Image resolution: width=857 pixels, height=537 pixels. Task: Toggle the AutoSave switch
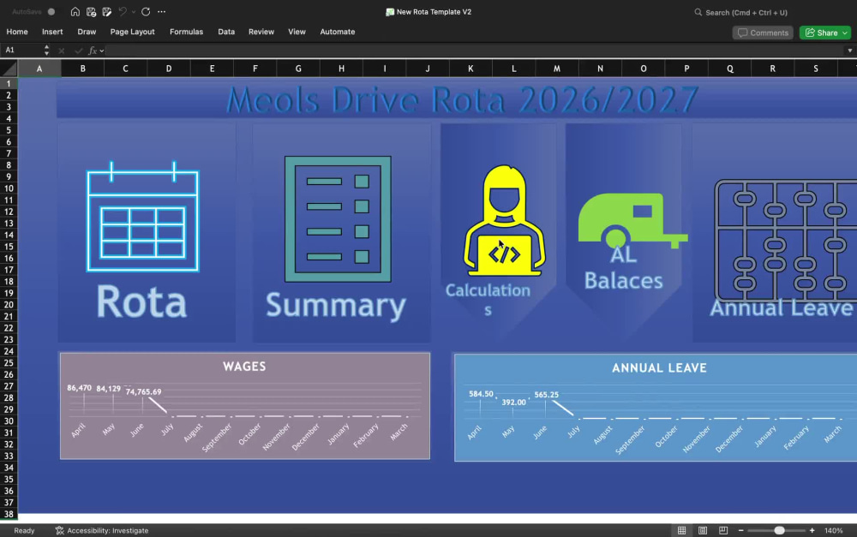pos(51,11)
